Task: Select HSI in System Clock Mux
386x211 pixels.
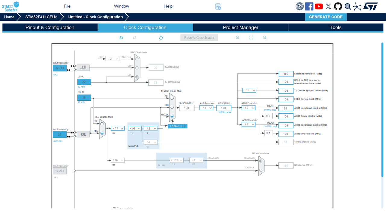Action: click(x=172, y=98)
